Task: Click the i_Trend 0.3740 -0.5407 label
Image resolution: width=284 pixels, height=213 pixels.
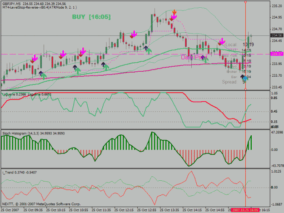Action: [20, 173]
